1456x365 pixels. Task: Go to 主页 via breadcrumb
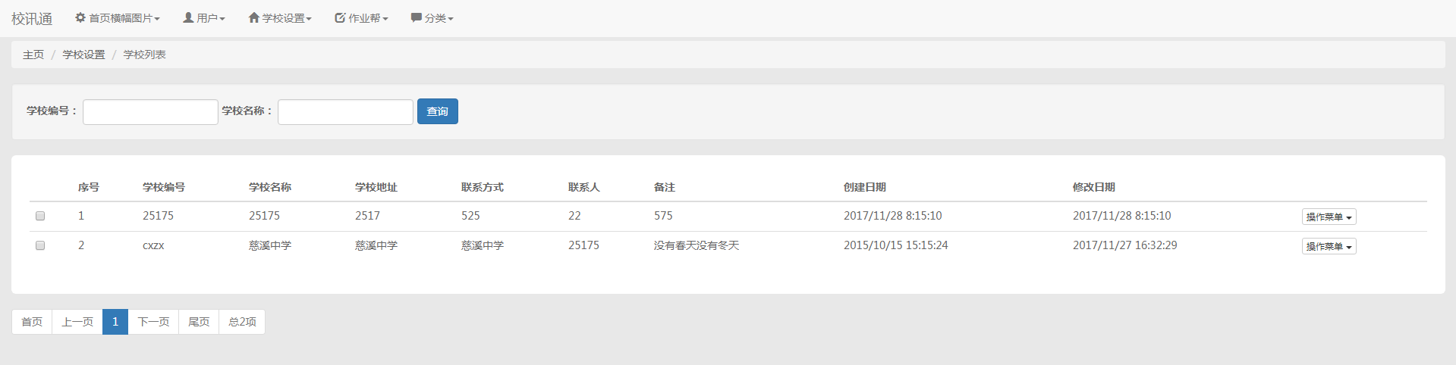pyautogui.click(x=33, y=55)
